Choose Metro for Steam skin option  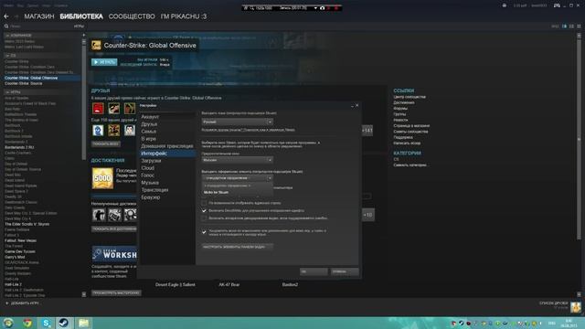[238, 193]
